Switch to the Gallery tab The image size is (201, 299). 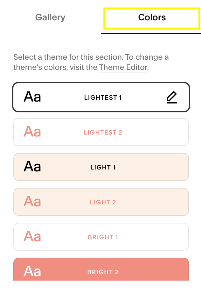50,17
